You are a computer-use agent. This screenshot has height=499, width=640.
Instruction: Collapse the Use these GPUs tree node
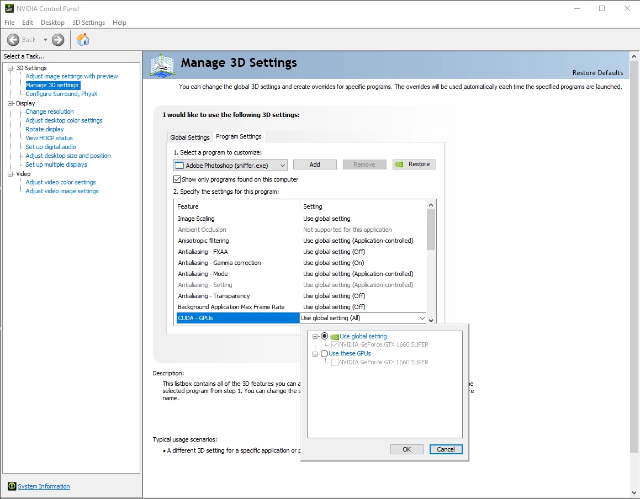[x=315, y=354]
